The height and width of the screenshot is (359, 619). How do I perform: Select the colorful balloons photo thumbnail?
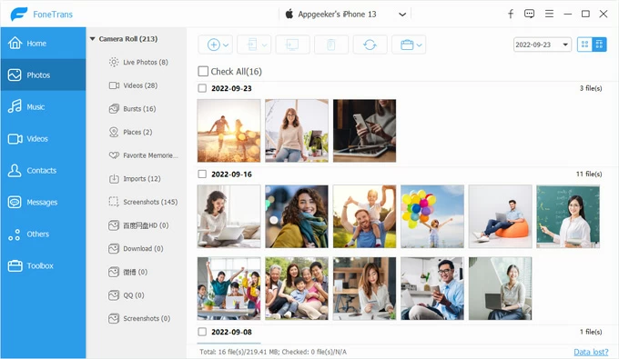coord(432,216)
